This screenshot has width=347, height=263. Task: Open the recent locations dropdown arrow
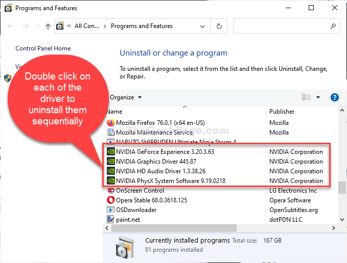click(x=37, y=26)
